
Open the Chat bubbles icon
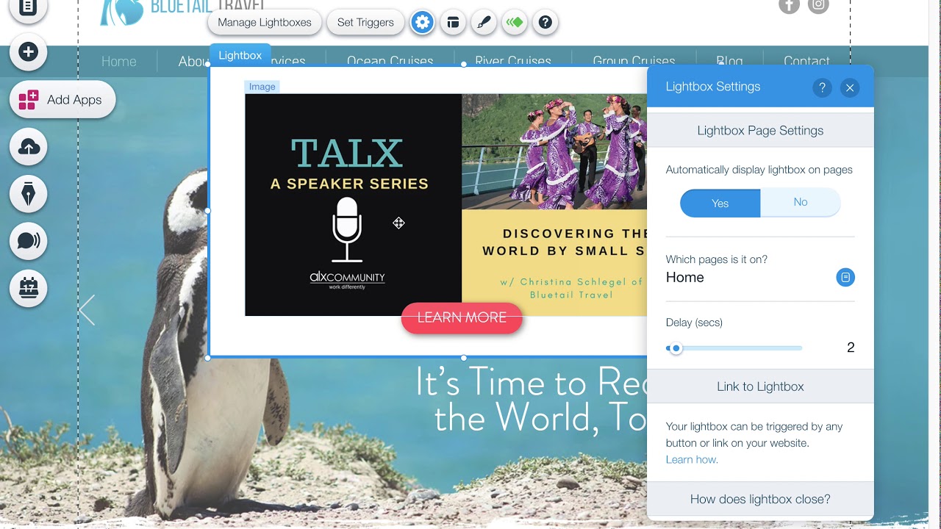pos(29,241)
